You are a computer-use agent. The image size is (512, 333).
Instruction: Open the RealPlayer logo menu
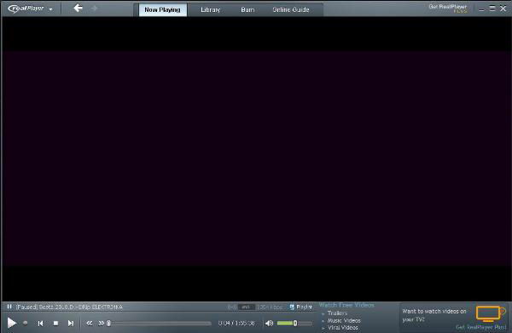point(26,9)
